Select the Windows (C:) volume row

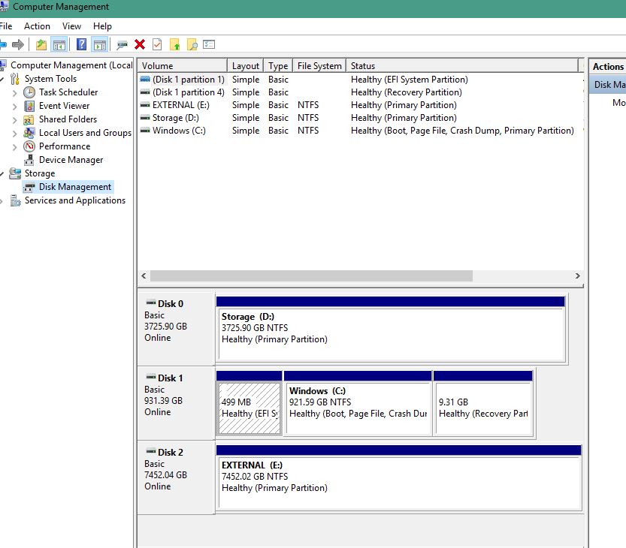pos(359,131)
